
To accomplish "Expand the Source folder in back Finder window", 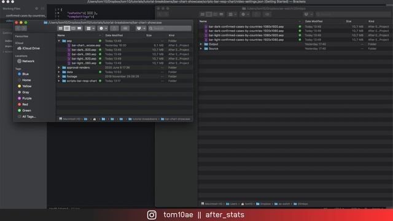I will tap(201, 48).
